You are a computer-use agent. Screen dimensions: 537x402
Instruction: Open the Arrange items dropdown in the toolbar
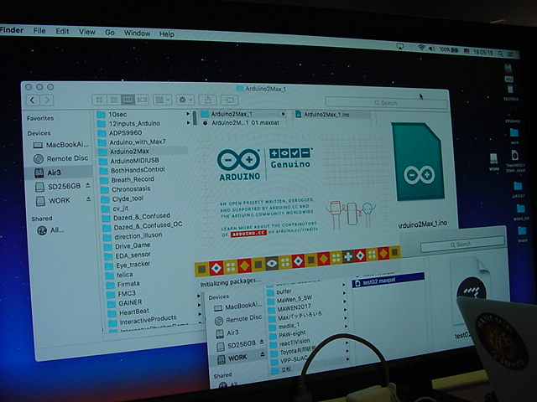(162, 100)
